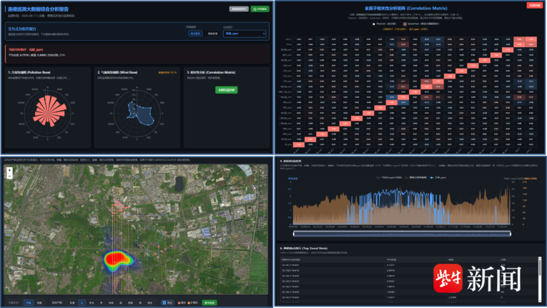547x308 pixels.
Task: Click the map zoom-out minus icon
Action: [x=9, y=176]
